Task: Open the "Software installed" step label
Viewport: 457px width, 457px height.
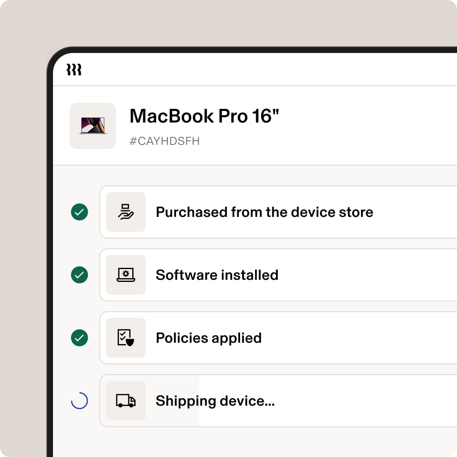Action: point(217,275)
